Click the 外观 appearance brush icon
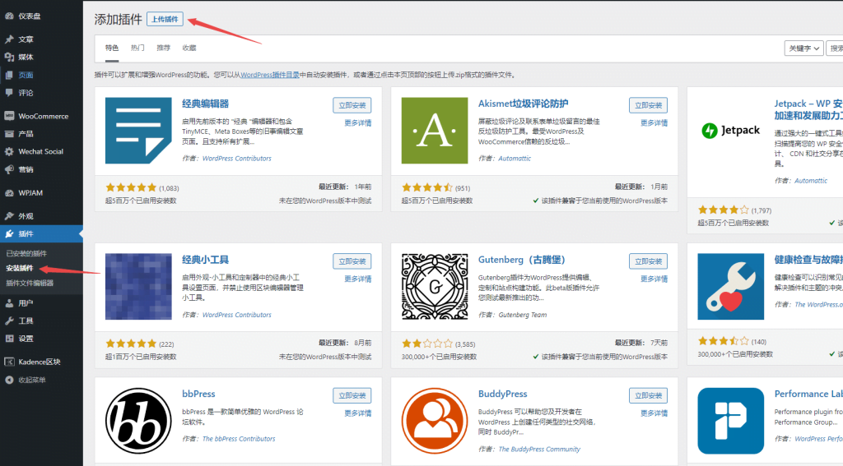Screen dimensions: 843x466 pos(9,216)
